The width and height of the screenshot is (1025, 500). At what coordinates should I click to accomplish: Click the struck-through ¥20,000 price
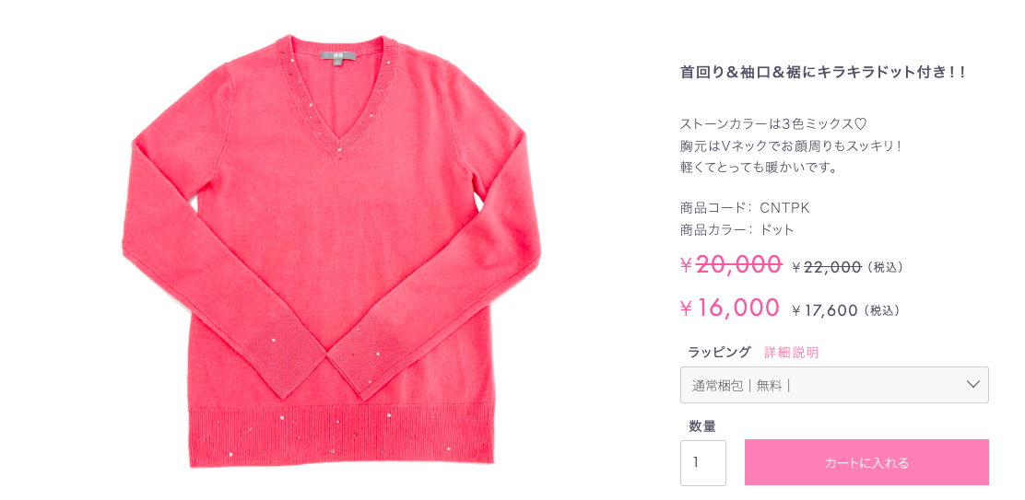pos(731,263)
